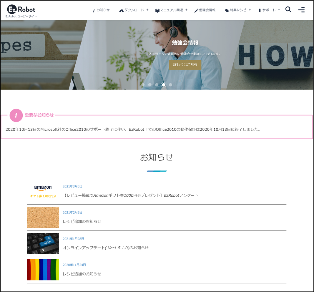Click the pencil icon beside 勉強会情報
The height and width of the screenshot is (292, 314).
tap(196, 10)
